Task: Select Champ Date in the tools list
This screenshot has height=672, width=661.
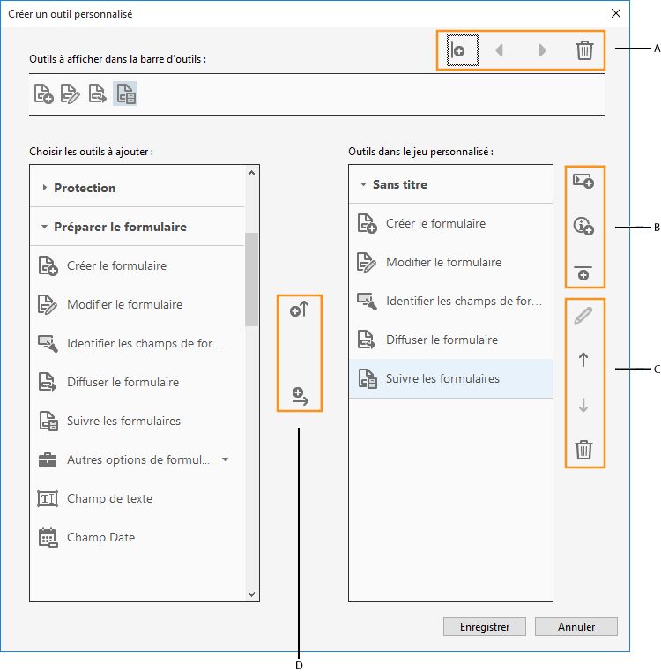Action: coord(100,537)
